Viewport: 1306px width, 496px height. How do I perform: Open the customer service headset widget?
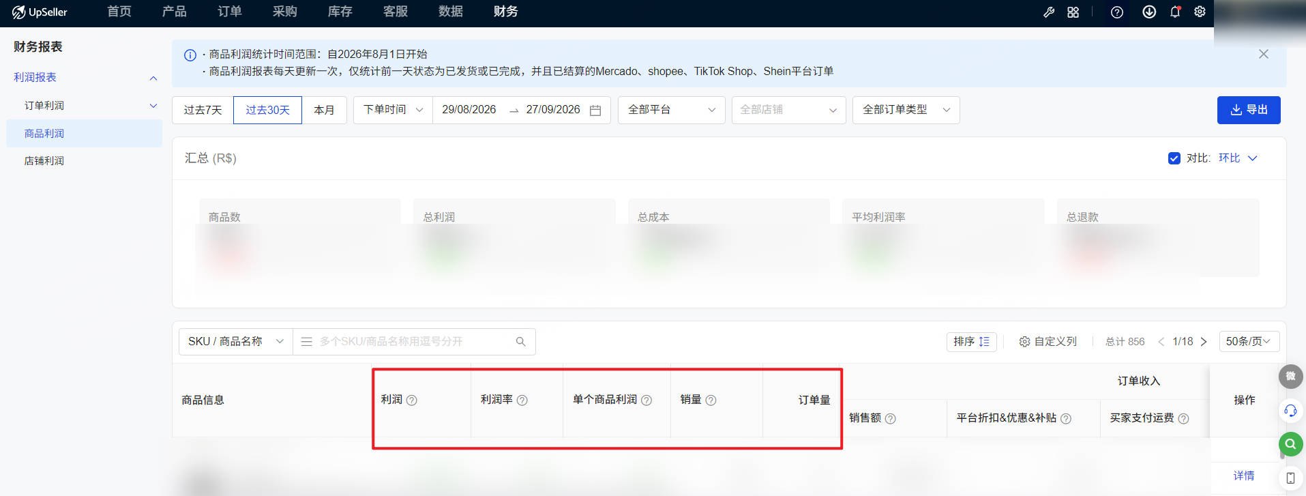(1290, 411)
